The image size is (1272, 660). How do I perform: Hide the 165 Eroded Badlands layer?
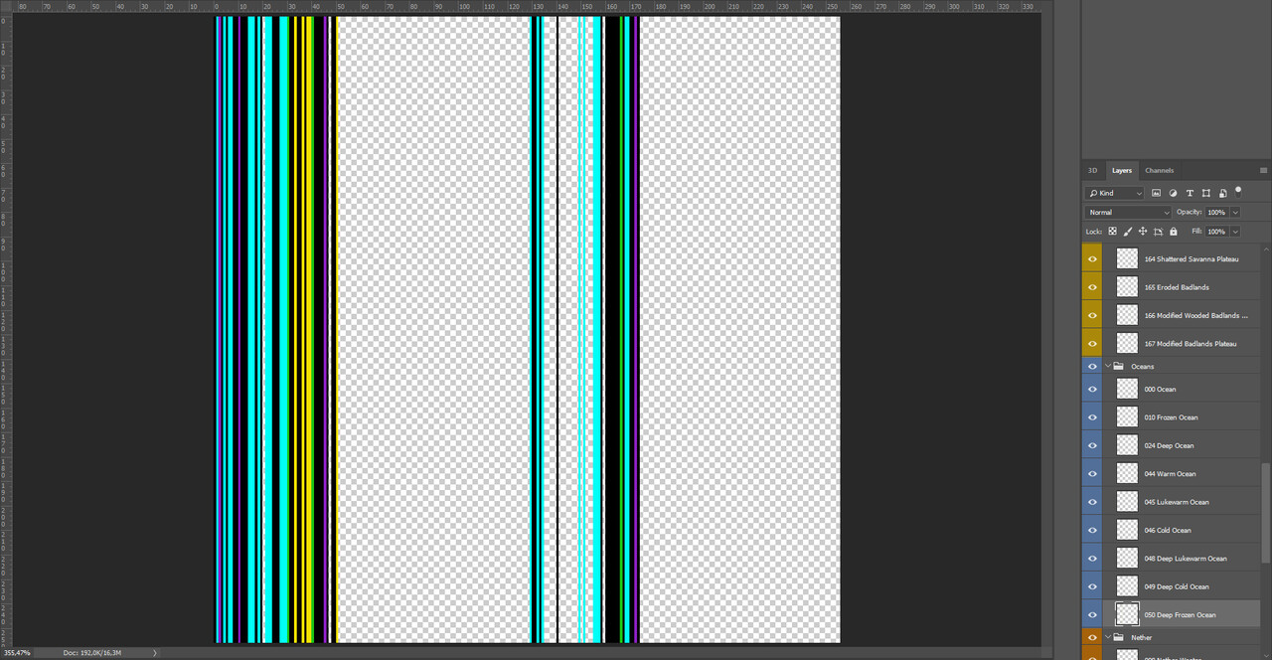tap(1092, 287)
